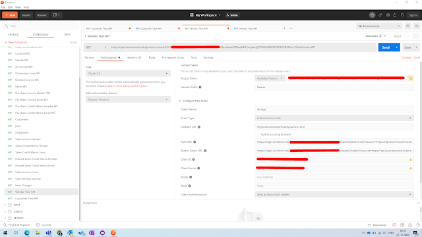Tick the Authorize using browser checkbox

(256, 134)
